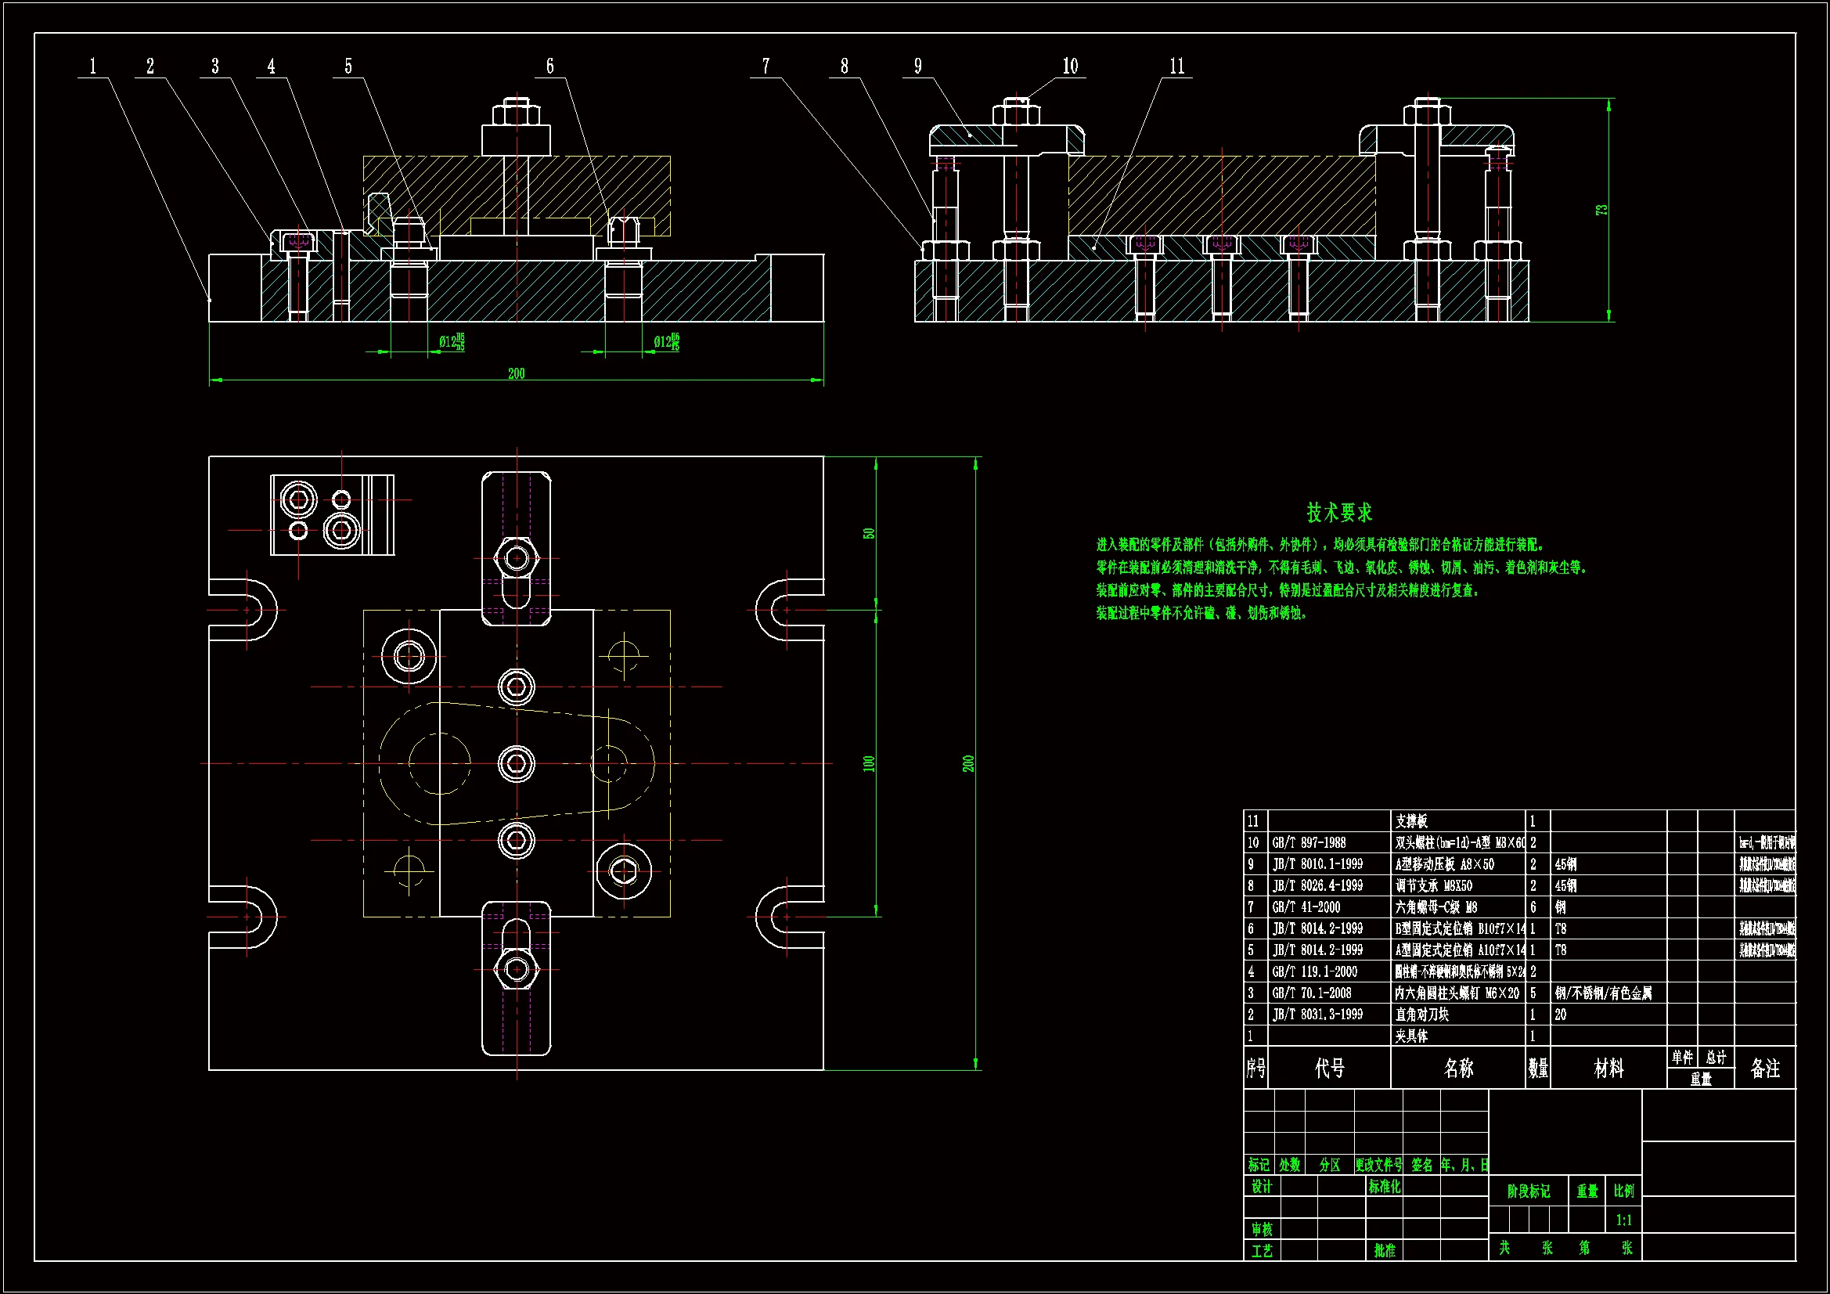Select the 备注 header cell
This screenshot has width=1830, height=1294.
pyautogui.click(x=1764, y=1069)
